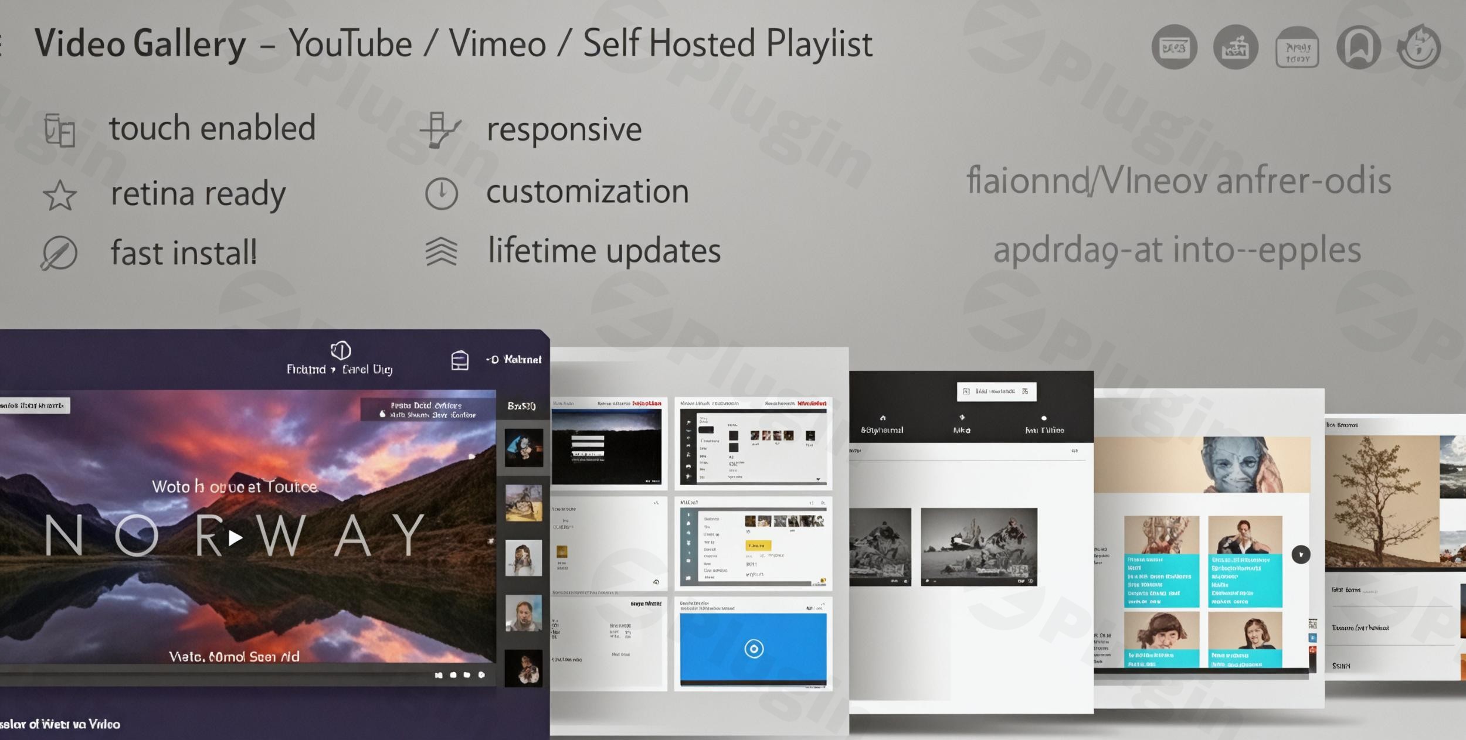
Task: Open the lone tree image in the rightmost panel
Action: [1382, 502]
